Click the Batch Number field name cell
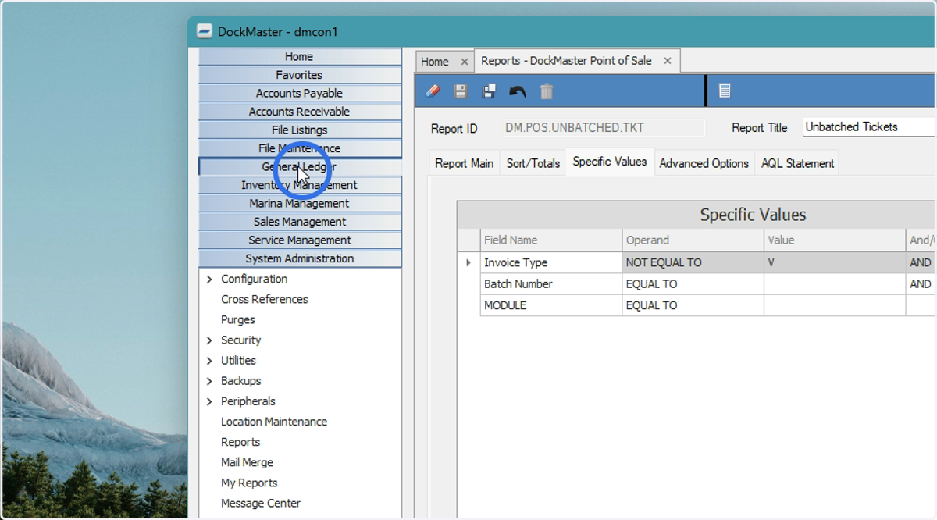Viewport: 937px width, 520px height. coord(551,284)
